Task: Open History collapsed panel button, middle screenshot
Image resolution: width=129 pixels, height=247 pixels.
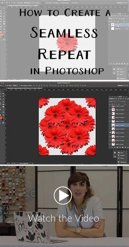Action: pyautogui.click(x=121, y=158)
